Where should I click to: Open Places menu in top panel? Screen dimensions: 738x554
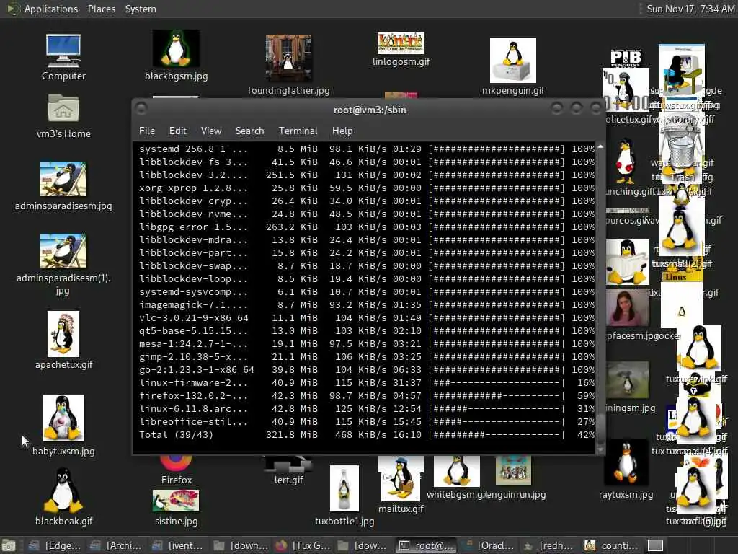click(101, 9)
